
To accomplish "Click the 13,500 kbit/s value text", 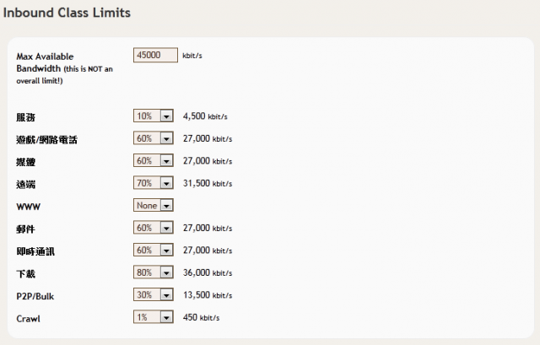I will click(209, 296).
